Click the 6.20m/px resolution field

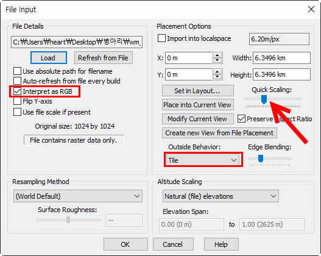[x=279, y=39]
